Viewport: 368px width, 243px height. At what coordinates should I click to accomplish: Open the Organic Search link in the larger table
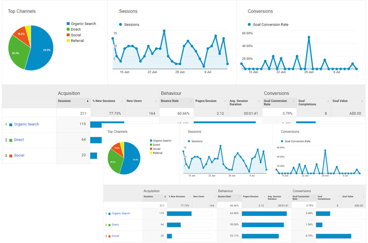tap(26, 124)
